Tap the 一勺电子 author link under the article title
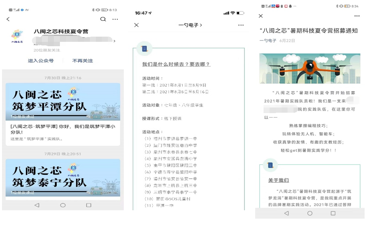 (x=268, y=41)
